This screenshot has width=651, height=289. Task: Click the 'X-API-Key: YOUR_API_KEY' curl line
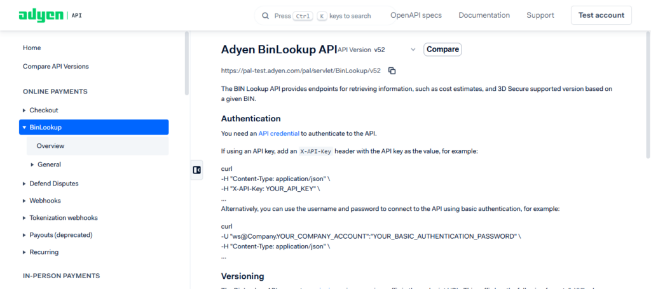click(270, 189)
